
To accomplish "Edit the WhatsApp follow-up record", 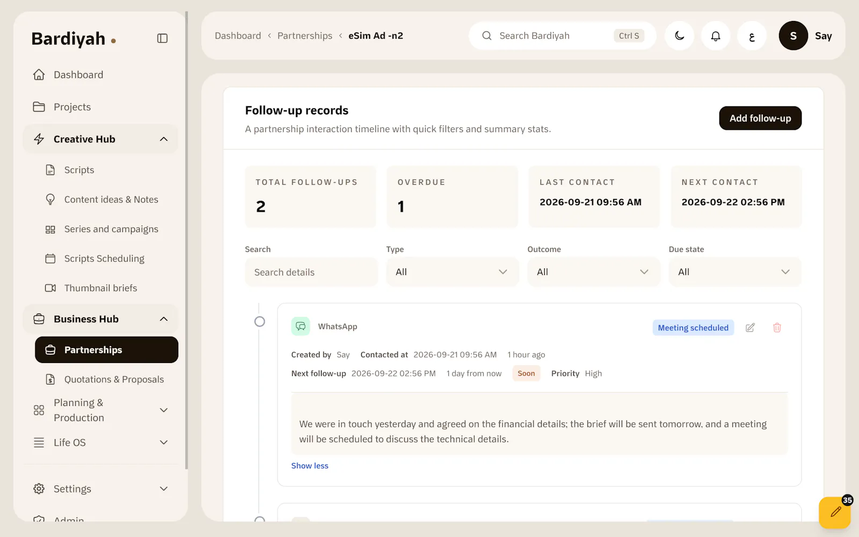I will point(750,328).
